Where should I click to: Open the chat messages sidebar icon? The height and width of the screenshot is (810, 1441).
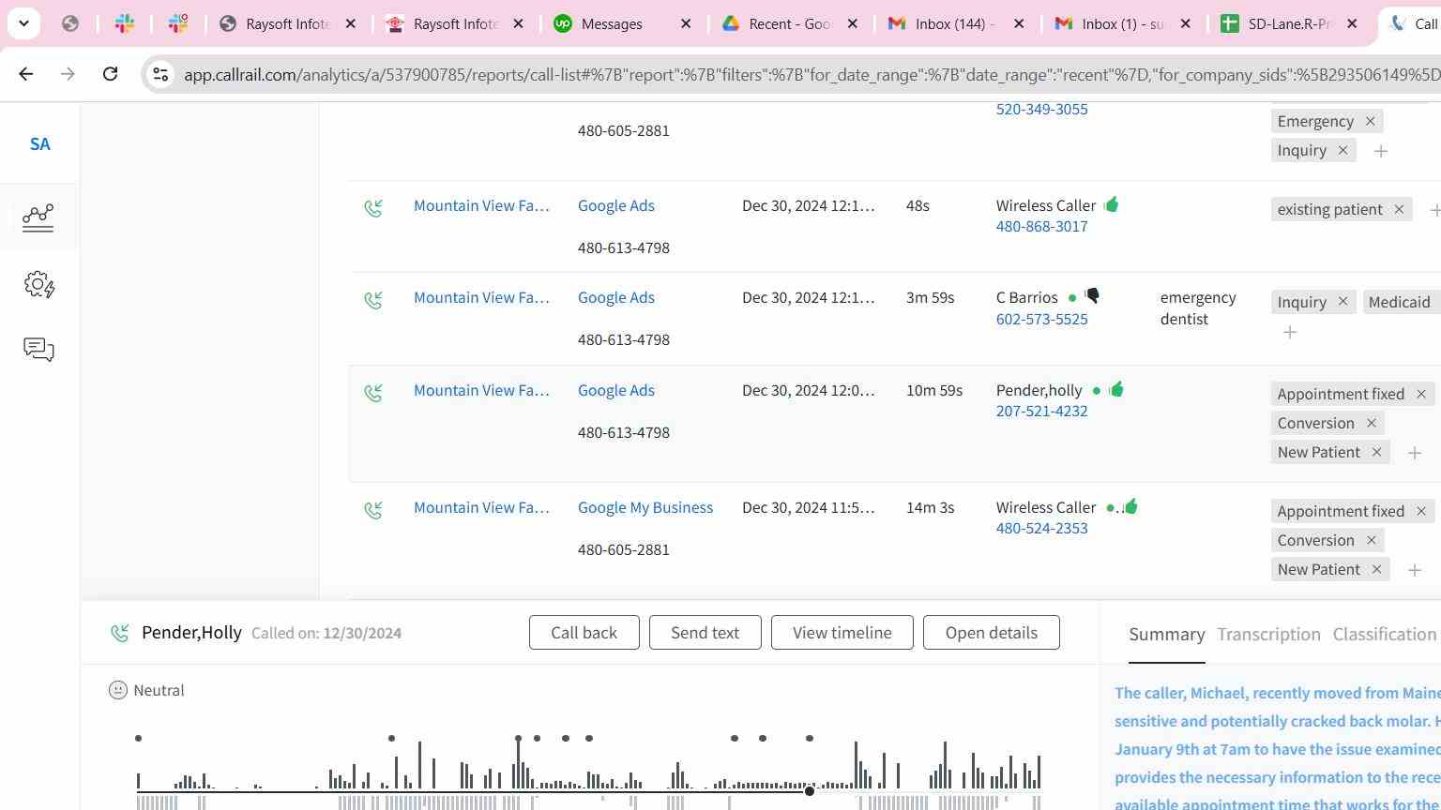[x=38, y=350]
